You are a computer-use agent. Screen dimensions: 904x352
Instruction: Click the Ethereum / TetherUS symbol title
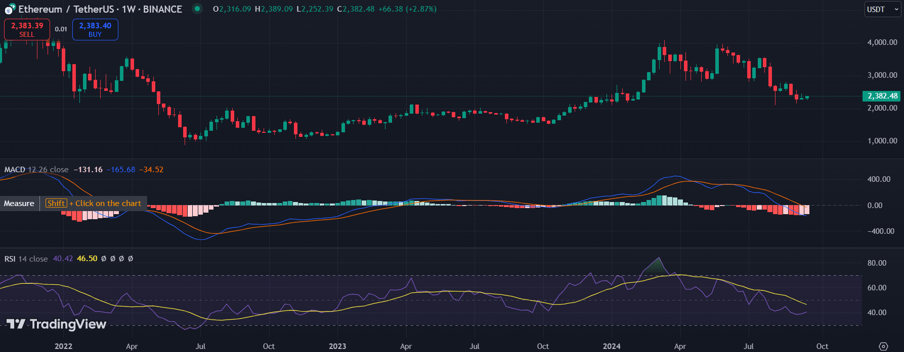coord(100,9)
